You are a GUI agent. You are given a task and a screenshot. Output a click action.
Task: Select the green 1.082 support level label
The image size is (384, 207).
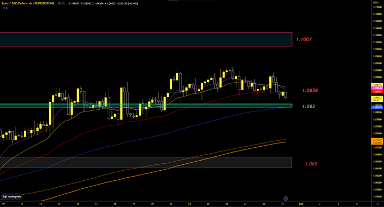click(308, 106)
